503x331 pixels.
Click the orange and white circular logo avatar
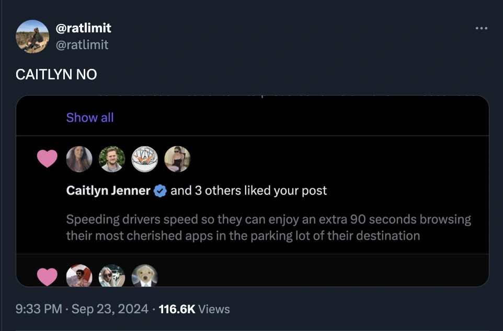[145, 159]
